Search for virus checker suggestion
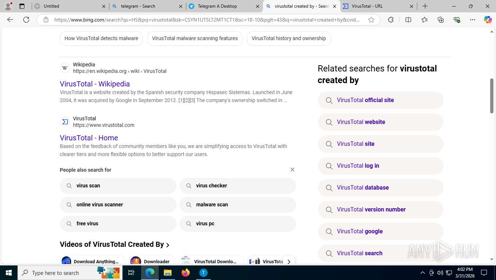 point(238,186)
